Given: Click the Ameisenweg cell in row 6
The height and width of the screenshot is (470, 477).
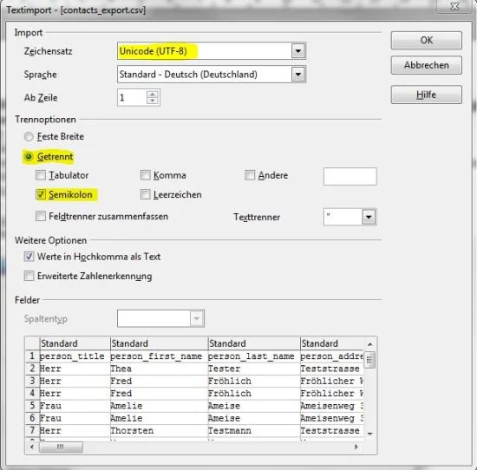Looking at the screenshot, I should 331,418.
